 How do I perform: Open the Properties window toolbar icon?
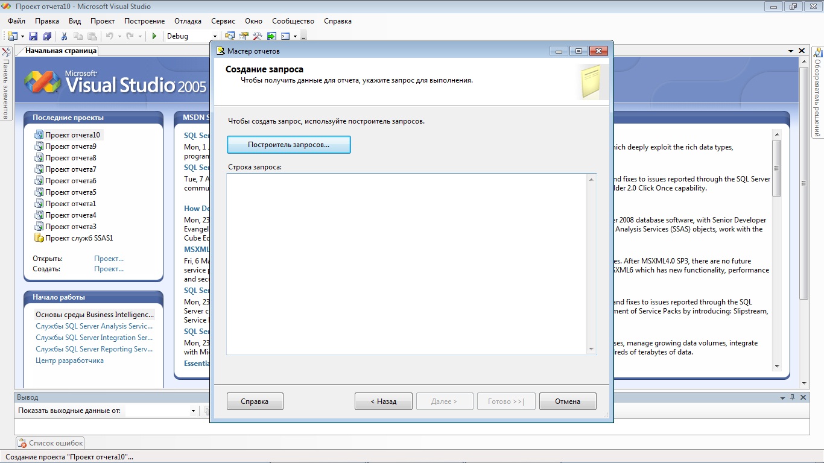pyautogui.click(x=244, y=36)
